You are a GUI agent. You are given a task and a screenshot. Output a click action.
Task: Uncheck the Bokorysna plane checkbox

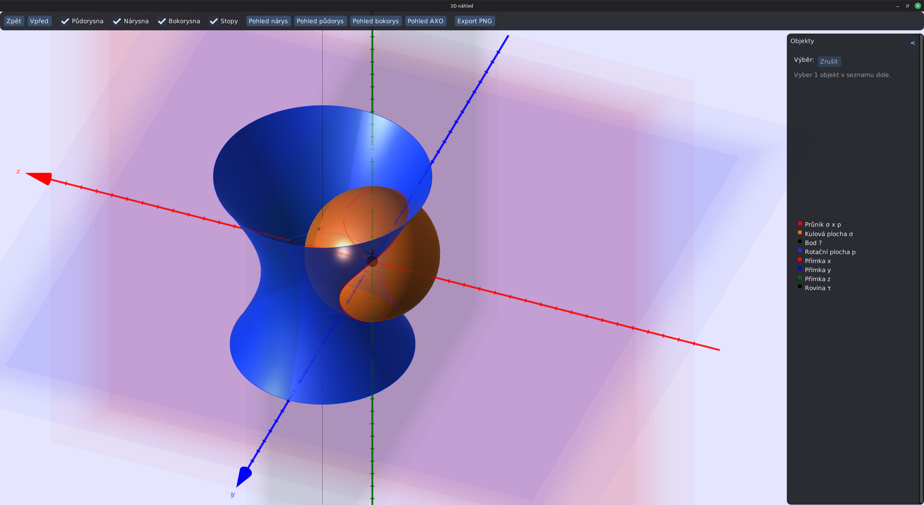pos(179,21)
